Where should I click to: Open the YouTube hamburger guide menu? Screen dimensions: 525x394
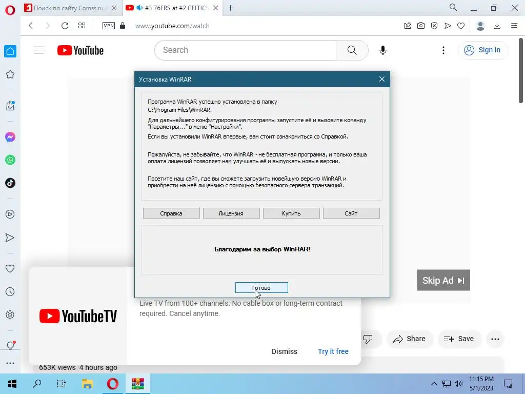39,50
